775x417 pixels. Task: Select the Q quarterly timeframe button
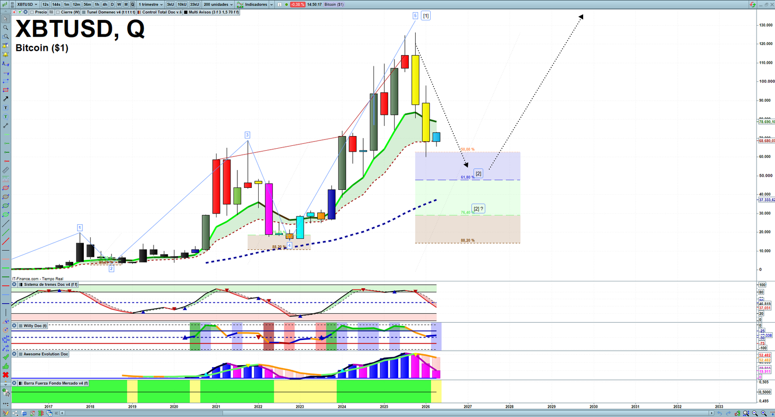click(x=132, y=4)
